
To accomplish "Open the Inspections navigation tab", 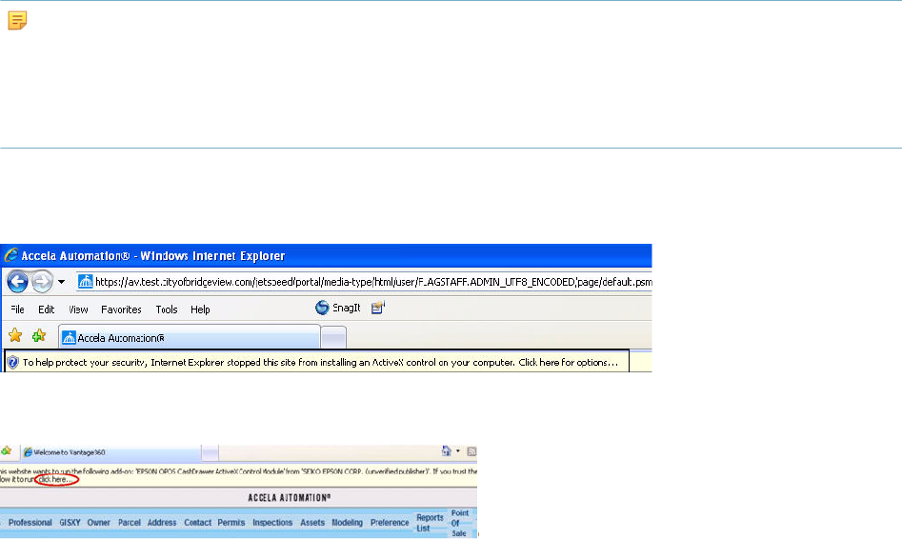I will click(272, 522).
